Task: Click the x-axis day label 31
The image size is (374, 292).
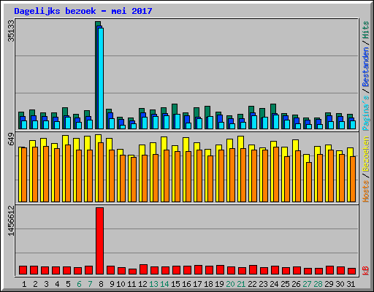Action: (x=351, y=284)
